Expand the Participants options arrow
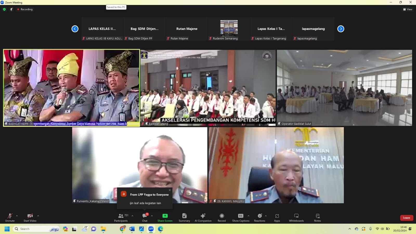This screenshot has height=234, width=416. (x=132, y=216)
